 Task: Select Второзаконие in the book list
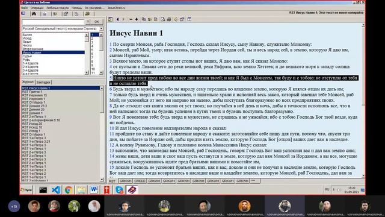click(x=33, y=49)
